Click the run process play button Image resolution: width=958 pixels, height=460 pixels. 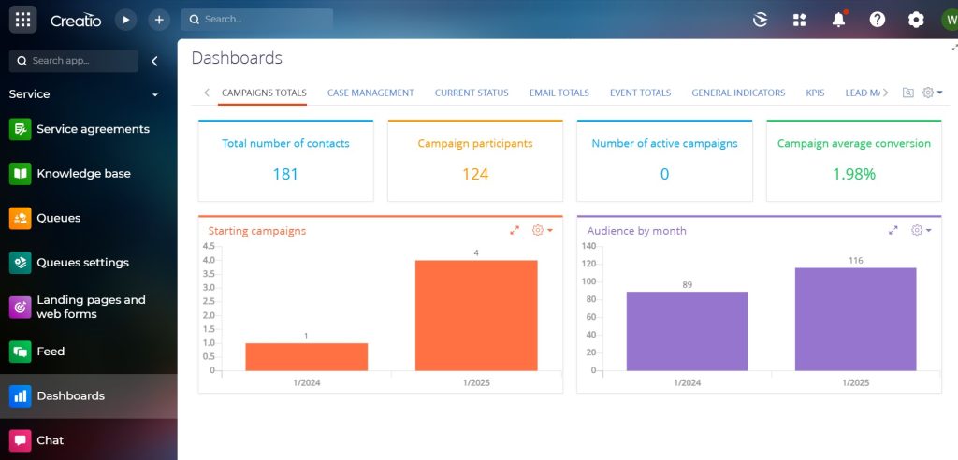(x=125, y=19)
